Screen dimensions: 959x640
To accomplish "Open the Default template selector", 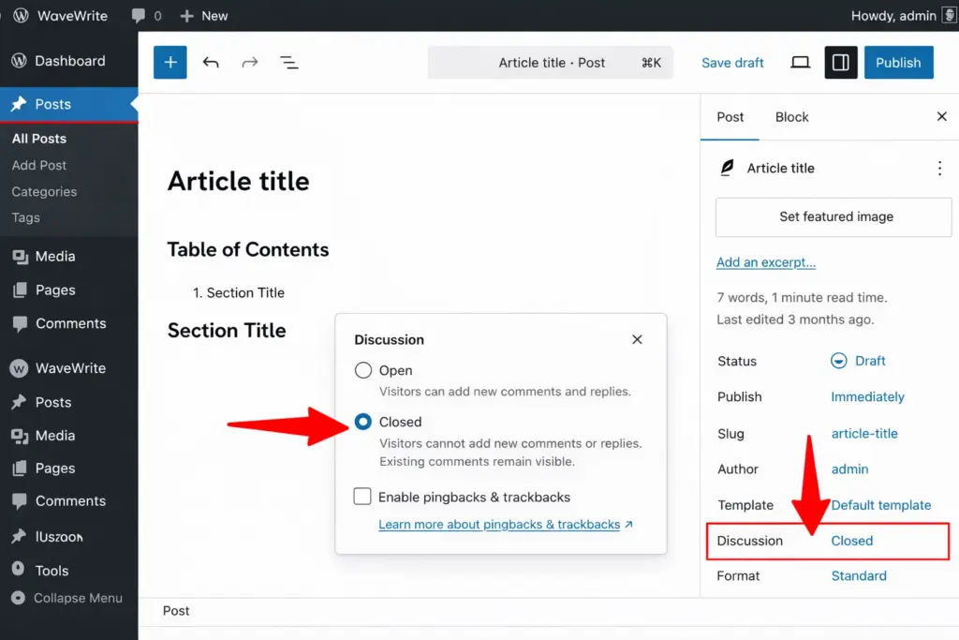I will point(880,505).
